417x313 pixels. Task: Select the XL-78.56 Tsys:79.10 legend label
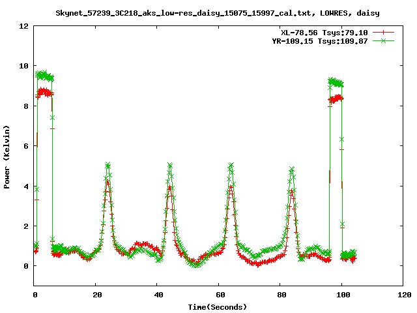coord(324,33)
